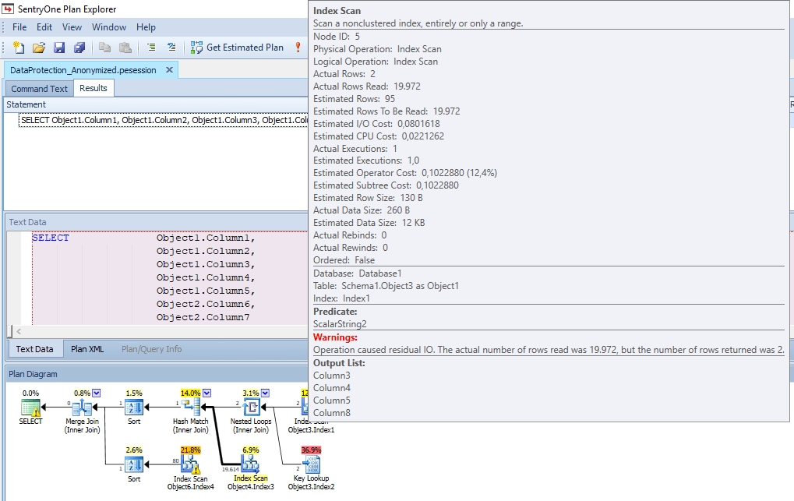Click Column8 in the tooltip output list
The width and height of the screenshot is (794, 501).
(332, 413)
